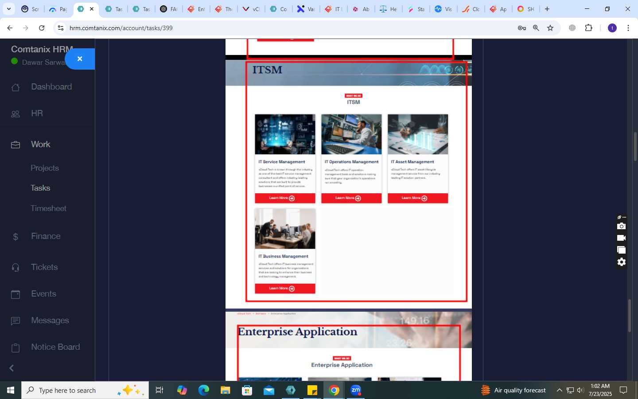The image size is (638, 399).
Task: Open the saved passwords key icon
Action: click(522, 28)
